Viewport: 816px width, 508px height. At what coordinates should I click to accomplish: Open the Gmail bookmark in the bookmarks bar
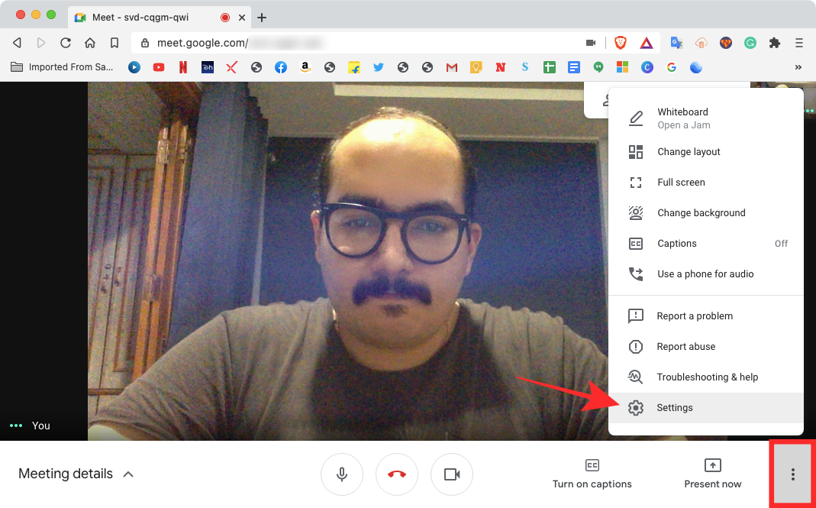pyautogui.click(x=451, y=67)
